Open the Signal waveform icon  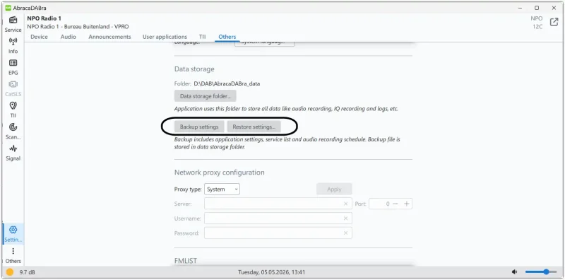tap(13, 148)
